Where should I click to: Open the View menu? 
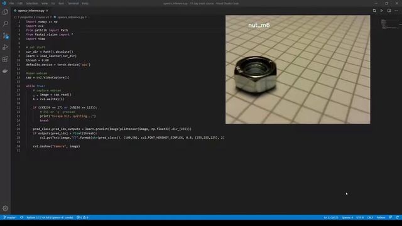[x=45, y=3]
